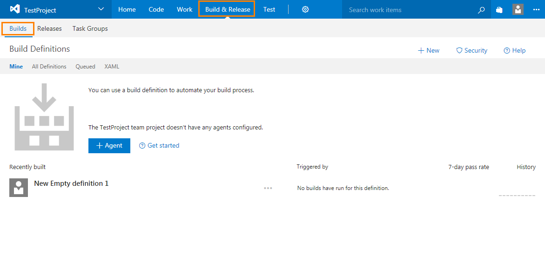Open the user profile avatar
This screenshot has height=258, width=545.
pos(518,9)
